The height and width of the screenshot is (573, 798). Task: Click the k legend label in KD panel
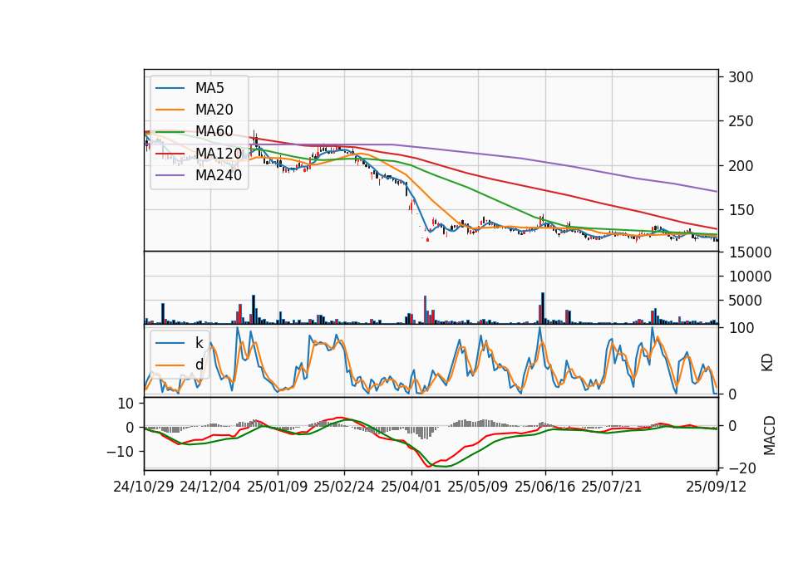(199, 343)
